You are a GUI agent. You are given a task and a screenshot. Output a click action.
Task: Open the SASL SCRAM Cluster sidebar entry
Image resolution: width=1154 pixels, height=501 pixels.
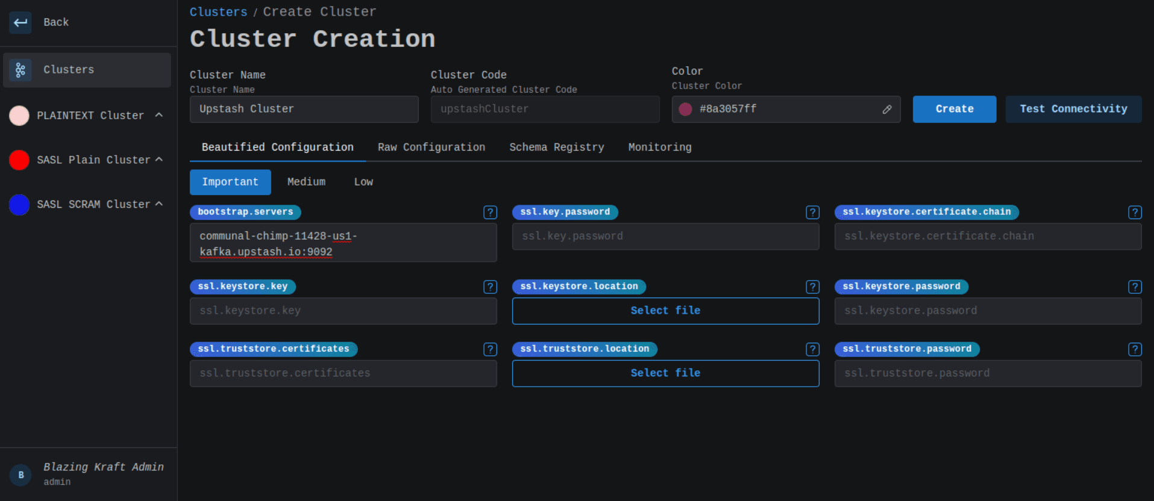pyautogui.click(x=87, y=204)
